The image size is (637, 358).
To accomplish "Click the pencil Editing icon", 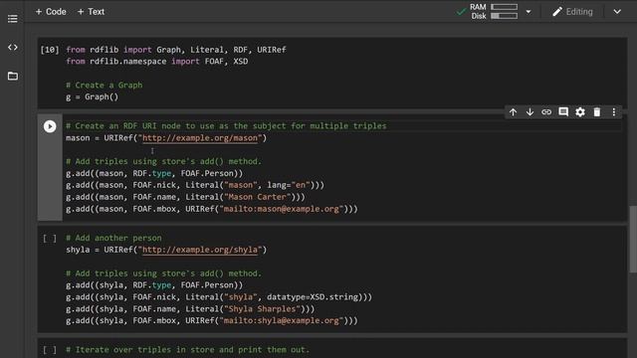I will coord(557,12).
